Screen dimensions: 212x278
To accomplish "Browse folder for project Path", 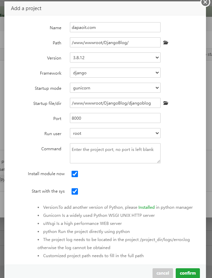I will pyautogui.click(x=165, y=43).
